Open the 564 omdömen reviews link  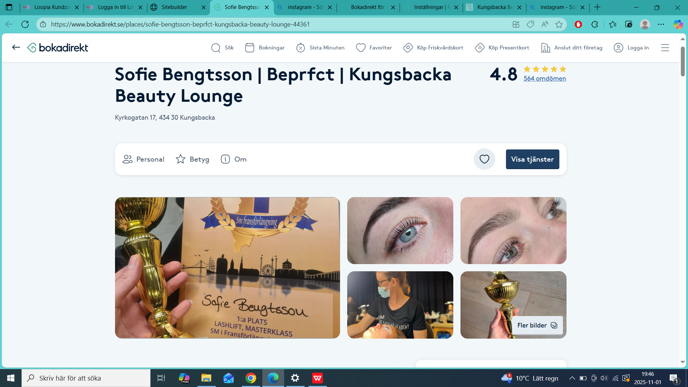click(545, 78)
